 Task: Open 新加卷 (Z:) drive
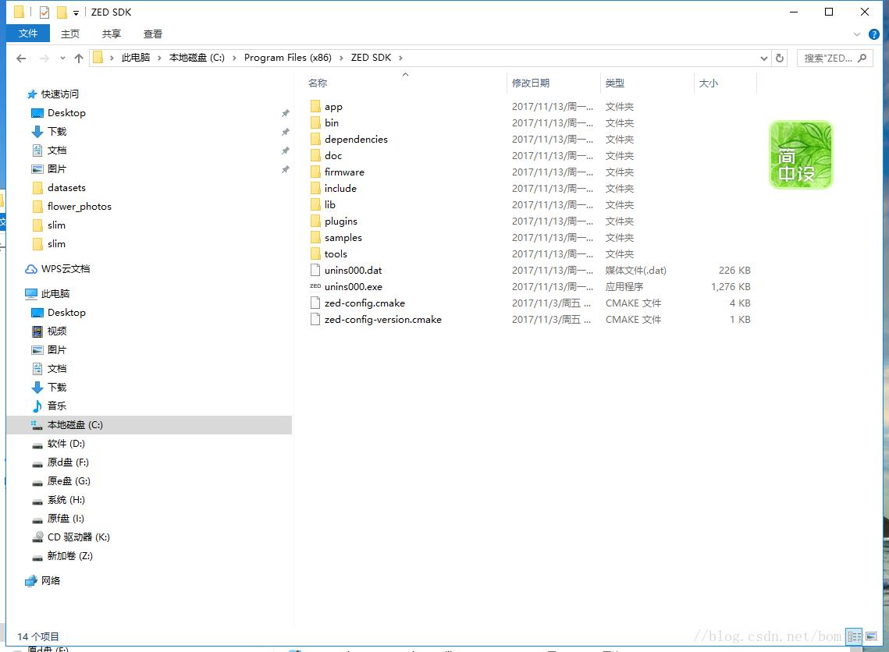69,556
